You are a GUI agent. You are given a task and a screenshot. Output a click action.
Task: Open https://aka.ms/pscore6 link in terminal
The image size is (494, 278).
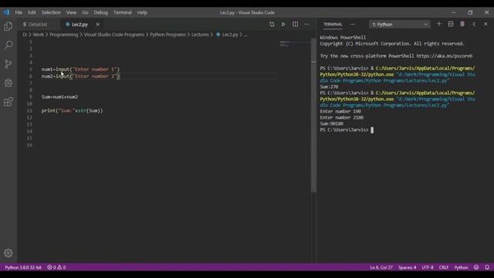(x=445, y=56)
